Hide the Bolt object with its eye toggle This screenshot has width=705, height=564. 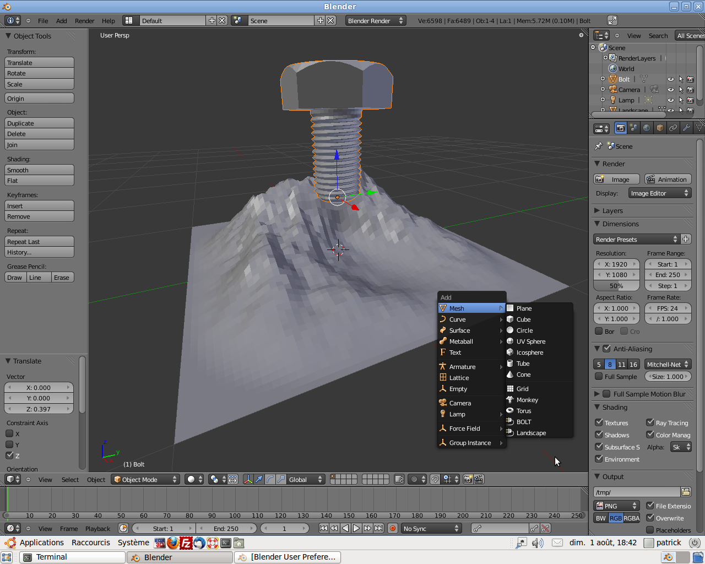click(671, 79)
